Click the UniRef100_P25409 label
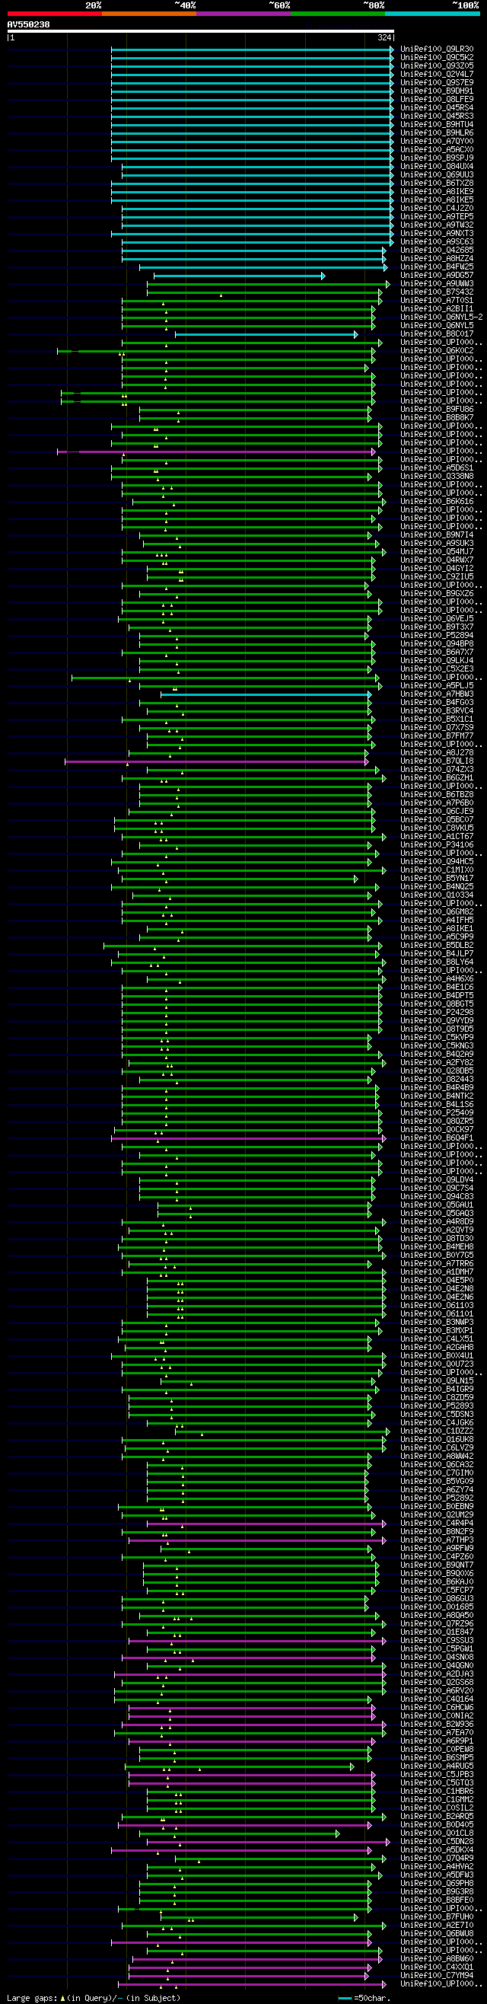 (437, 1112)
